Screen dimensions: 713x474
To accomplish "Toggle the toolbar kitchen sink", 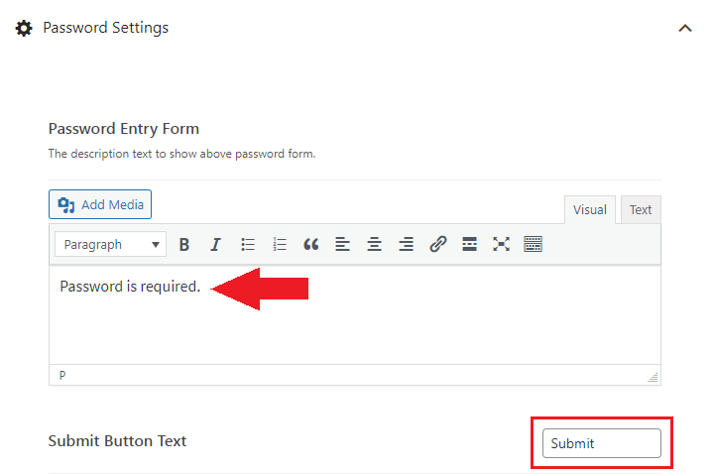I will [x=533, y=245].
